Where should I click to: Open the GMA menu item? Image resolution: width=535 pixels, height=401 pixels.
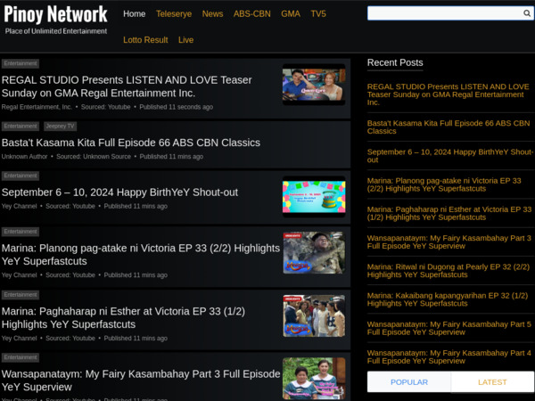(291, 14)
